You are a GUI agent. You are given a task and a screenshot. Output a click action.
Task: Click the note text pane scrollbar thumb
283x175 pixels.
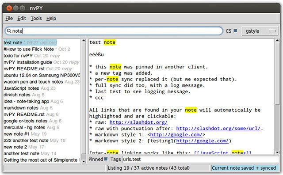click(x=277, y=73)
